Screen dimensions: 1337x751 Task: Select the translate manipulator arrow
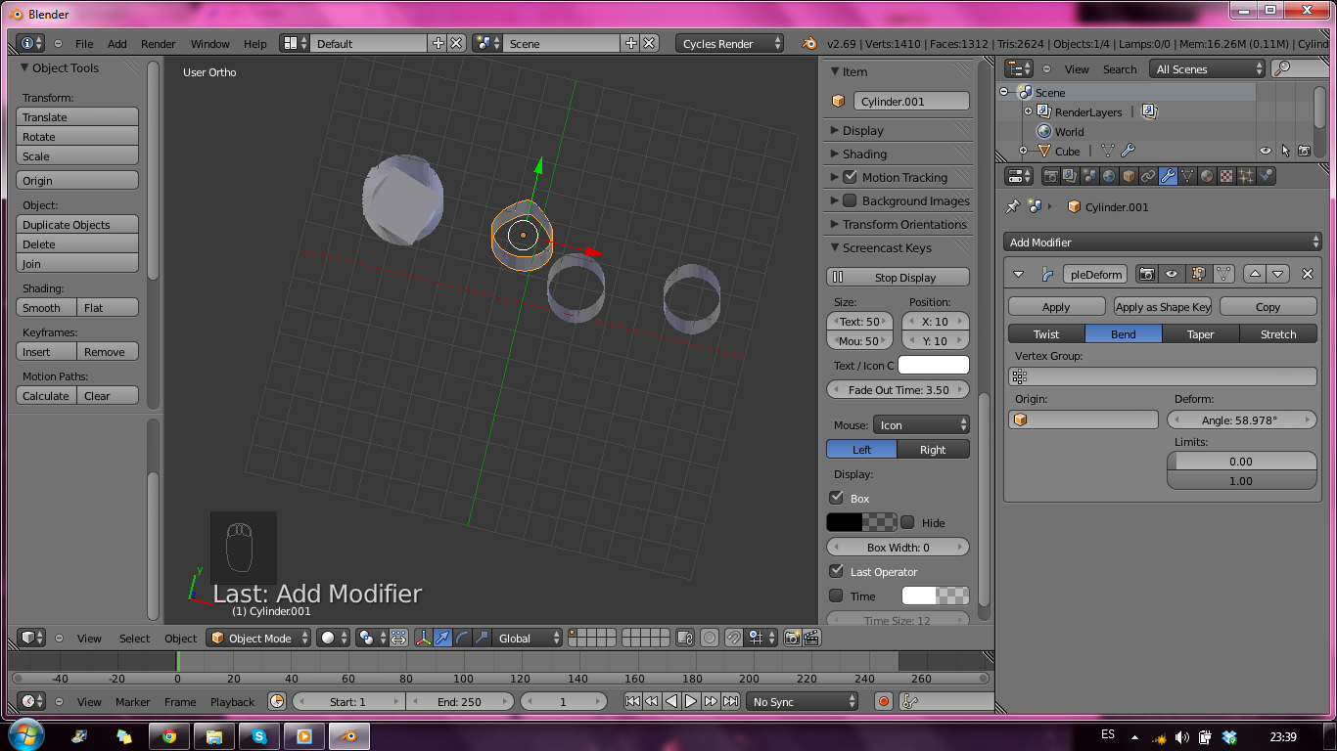coord(442,638)
